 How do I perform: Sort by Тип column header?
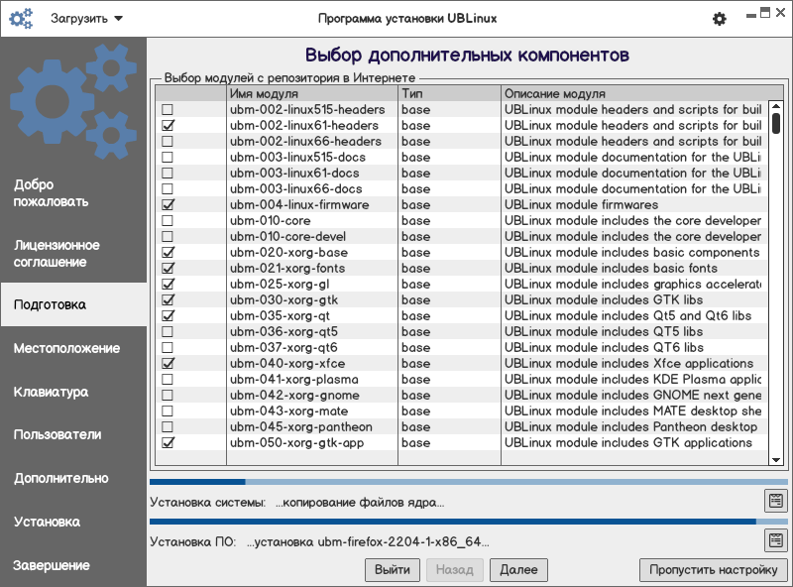click(x=448, y=93)
